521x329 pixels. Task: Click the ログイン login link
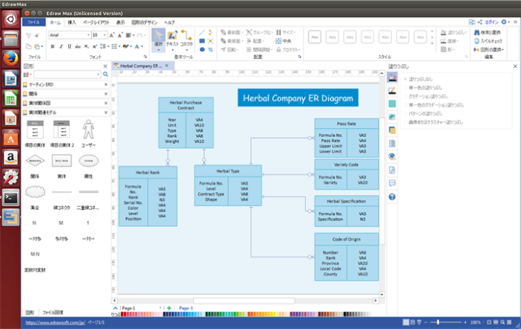click(492, 22)
